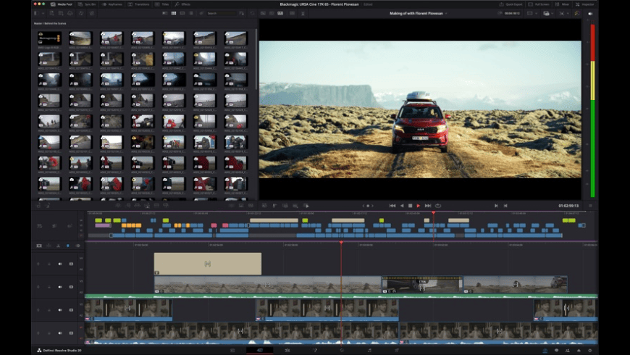
Task: Go to the next edit point
Action: click(496, 206)
